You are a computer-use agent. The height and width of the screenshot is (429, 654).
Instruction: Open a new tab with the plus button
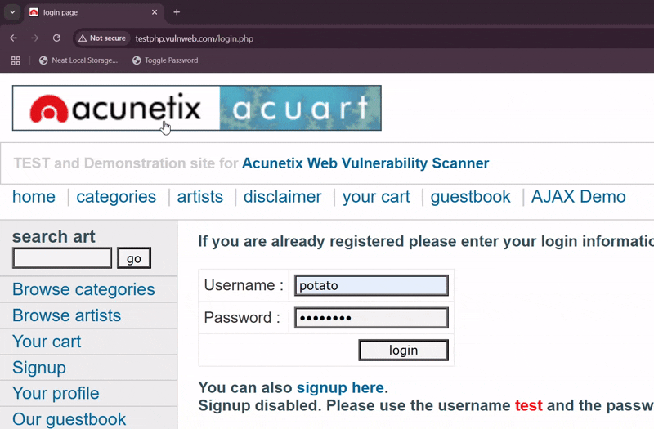click(x=177, y=12)
